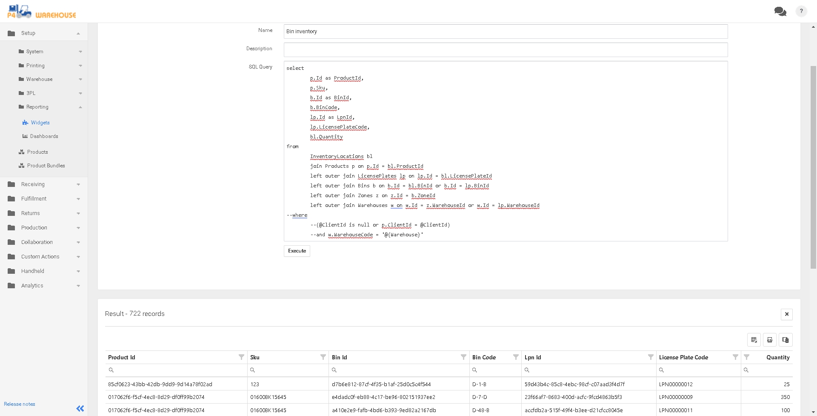Screen dimensions: 817x416
Task: Click the export to Excel icon
Action: point(769,340)
